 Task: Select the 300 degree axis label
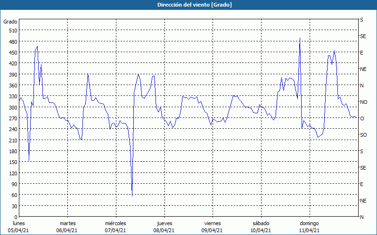pos(13,108)
